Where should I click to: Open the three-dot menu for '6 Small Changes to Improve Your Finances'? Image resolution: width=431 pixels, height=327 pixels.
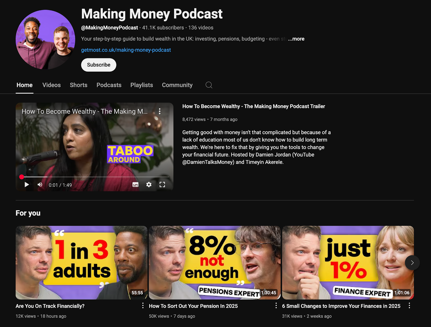coord(409,306)
